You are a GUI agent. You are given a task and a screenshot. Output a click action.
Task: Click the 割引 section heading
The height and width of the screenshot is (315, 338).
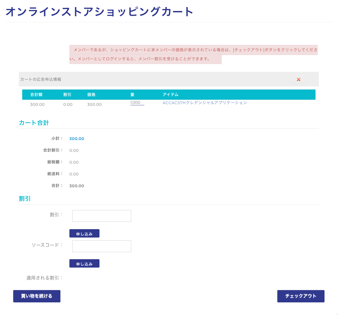click(25, 198)
